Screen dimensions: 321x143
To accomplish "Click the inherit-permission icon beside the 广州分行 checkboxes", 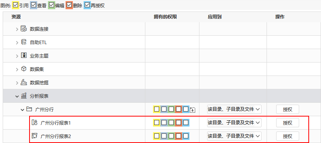I will pos(193,110).
